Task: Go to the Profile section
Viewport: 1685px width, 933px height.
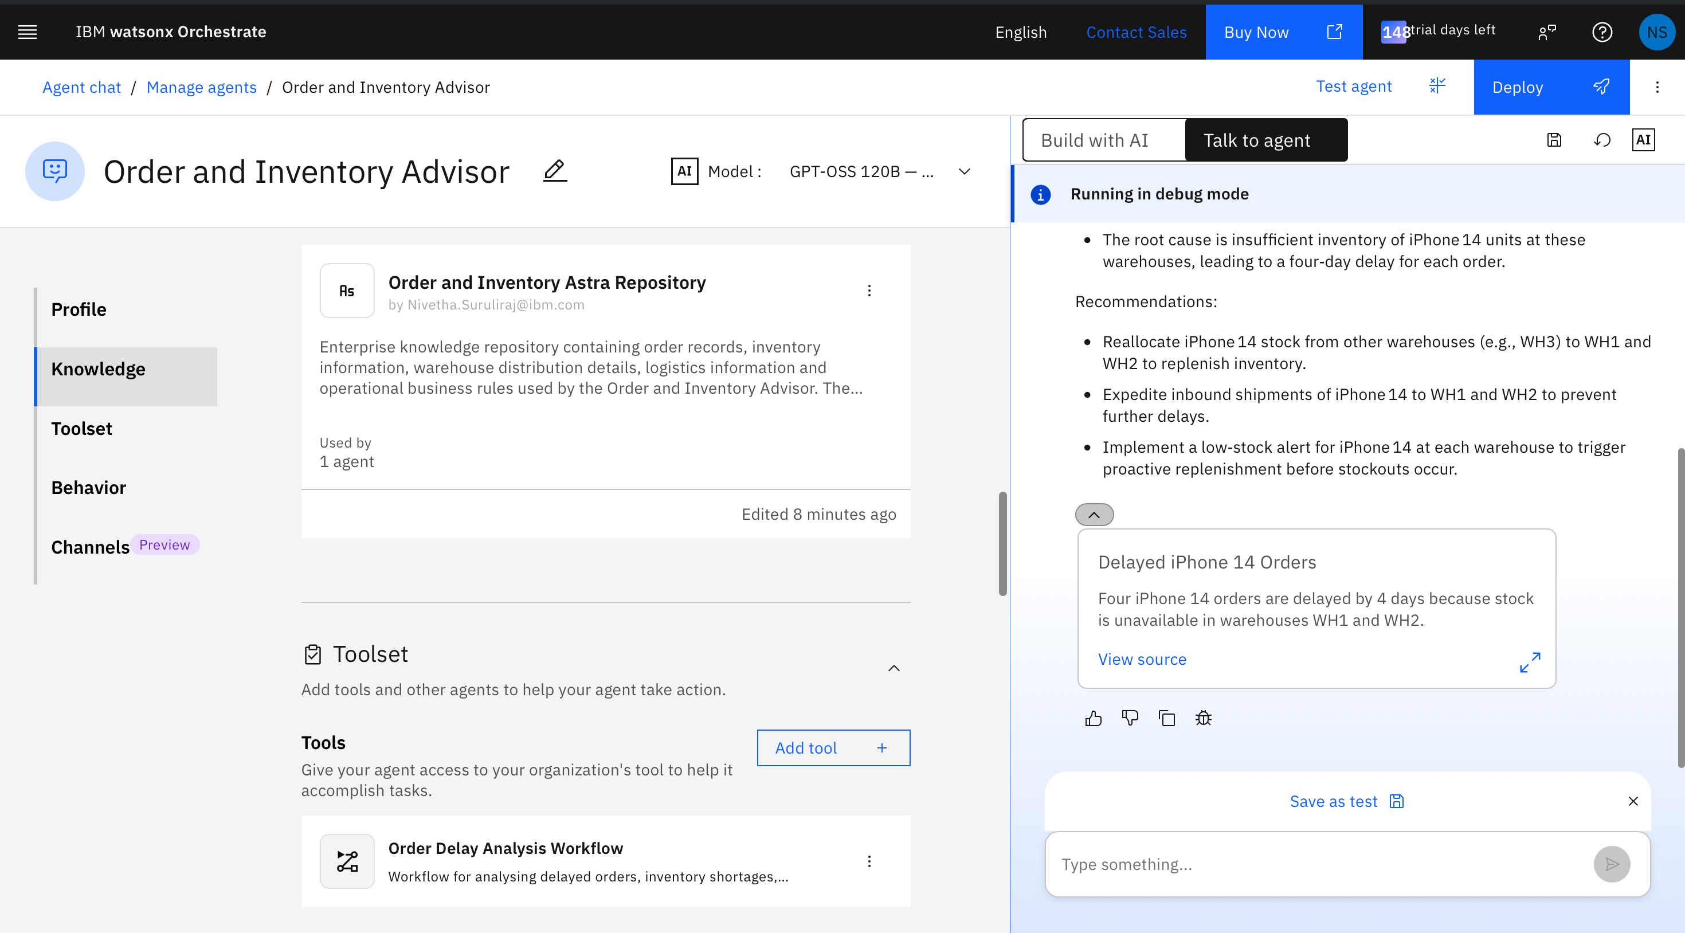Action: [127, 310]
